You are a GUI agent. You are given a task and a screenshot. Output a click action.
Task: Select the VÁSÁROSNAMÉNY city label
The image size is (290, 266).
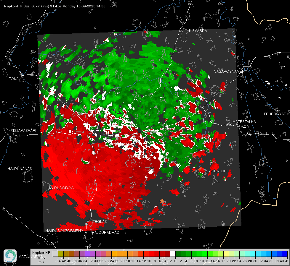tap(231, 72)
